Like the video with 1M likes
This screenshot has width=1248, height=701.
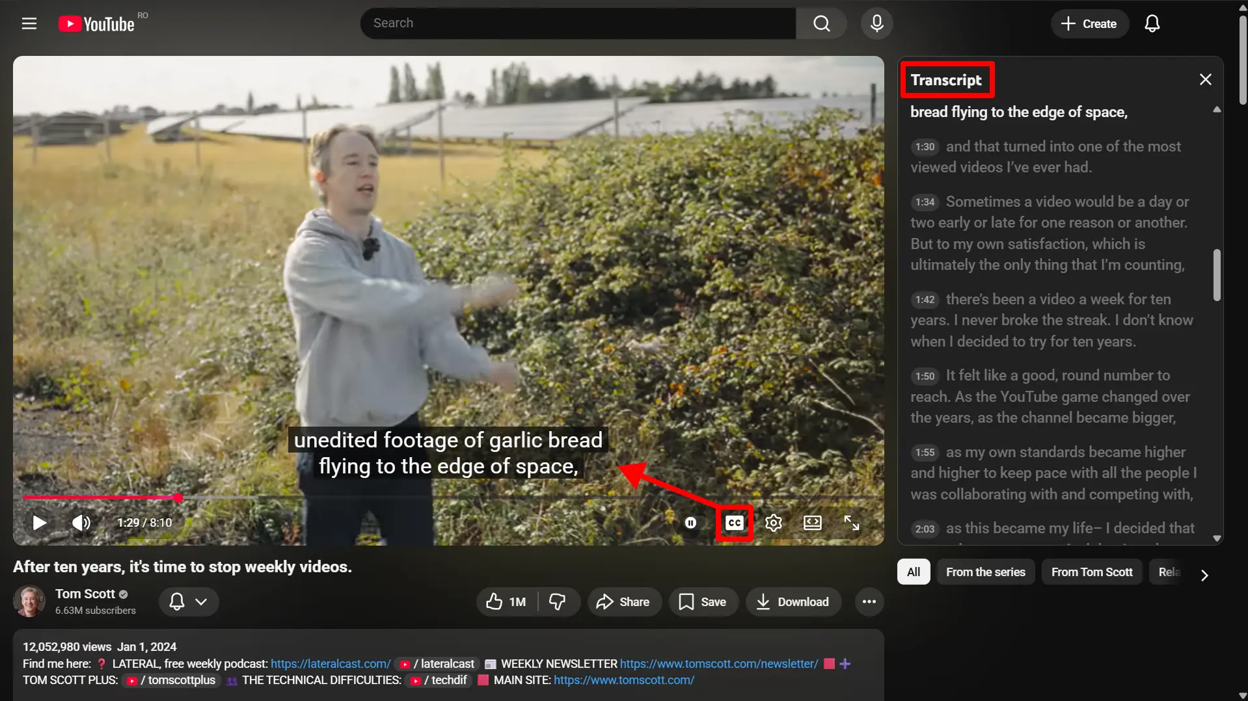(507, 602)
